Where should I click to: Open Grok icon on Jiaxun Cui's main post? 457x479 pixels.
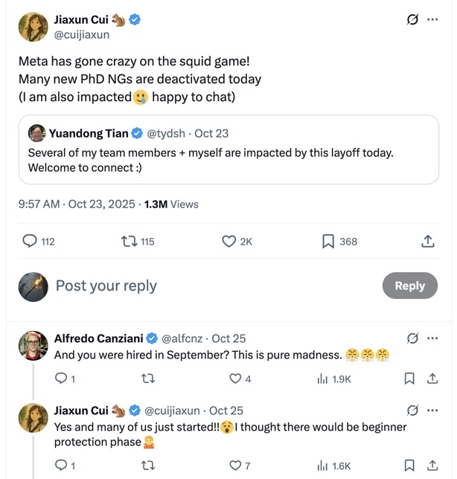point(412,19)
